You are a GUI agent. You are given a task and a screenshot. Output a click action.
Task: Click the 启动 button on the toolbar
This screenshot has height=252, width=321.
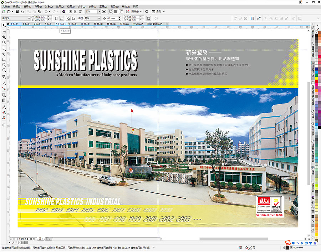[159, 12]
